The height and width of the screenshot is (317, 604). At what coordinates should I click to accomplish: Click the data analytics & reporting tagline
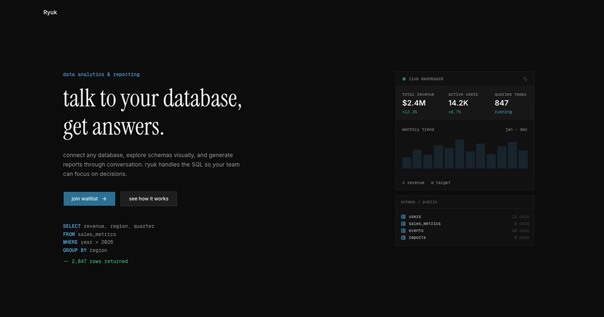101,74
